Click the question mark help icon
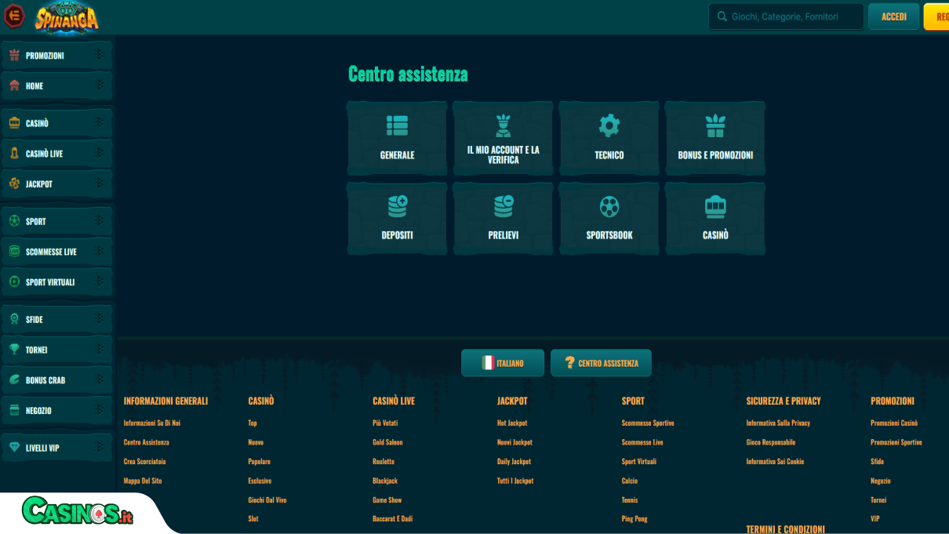 coord(570,363)
